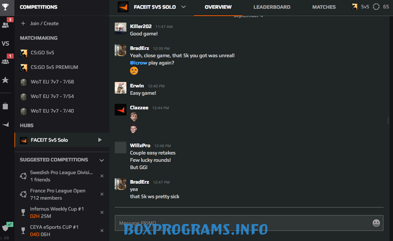Screen dimensions: 393x241
Task: Click the trophy Competitions icon in the sidebar
Action: (6, 7)
